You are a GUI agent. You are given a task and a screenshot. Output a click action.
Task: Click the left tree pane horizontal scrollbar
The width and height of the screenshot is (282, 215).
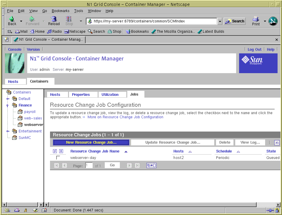click(22, 205)
